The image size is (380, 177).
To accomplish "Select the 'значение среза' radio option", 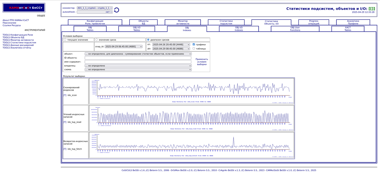I will [x=96, y=40].
